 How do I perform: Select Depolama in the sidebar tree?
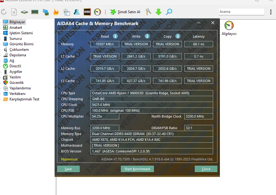[x=17, y=55]
